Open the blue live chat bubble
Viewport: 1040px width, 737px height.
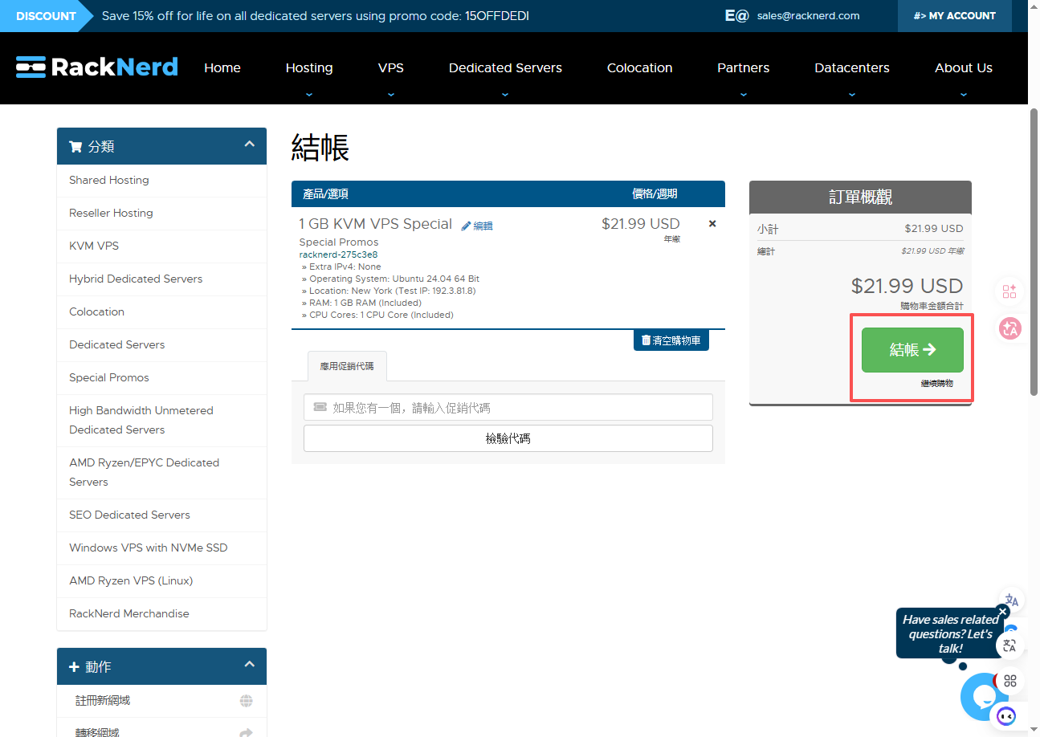(x=983, y=696)
